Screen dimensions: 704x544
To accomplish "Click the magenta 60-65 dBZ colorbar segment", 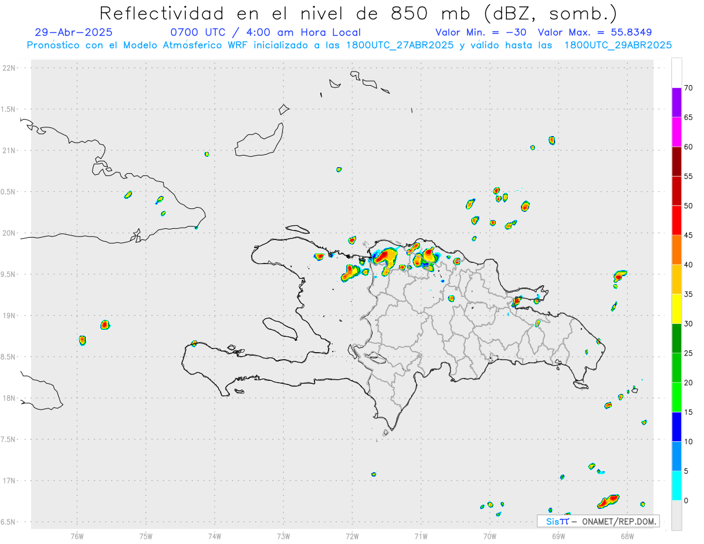I will pyautogui.click(x=676, y=132).
